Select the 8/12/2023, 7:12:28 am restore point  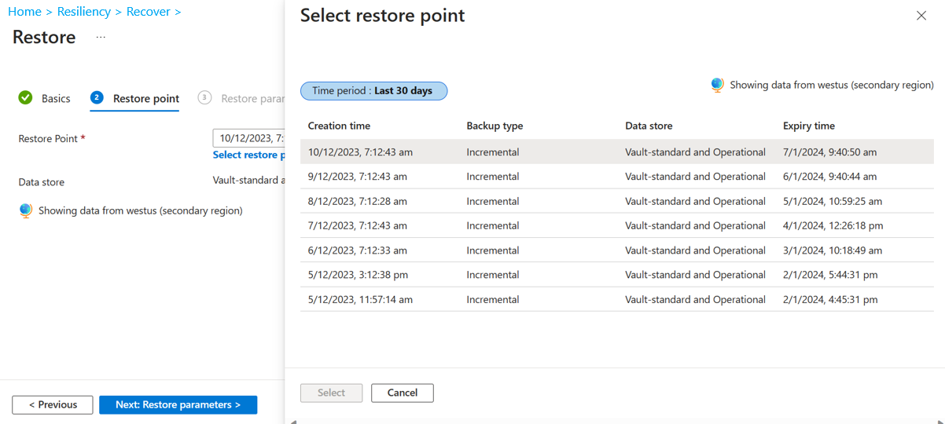coord(358,201)
